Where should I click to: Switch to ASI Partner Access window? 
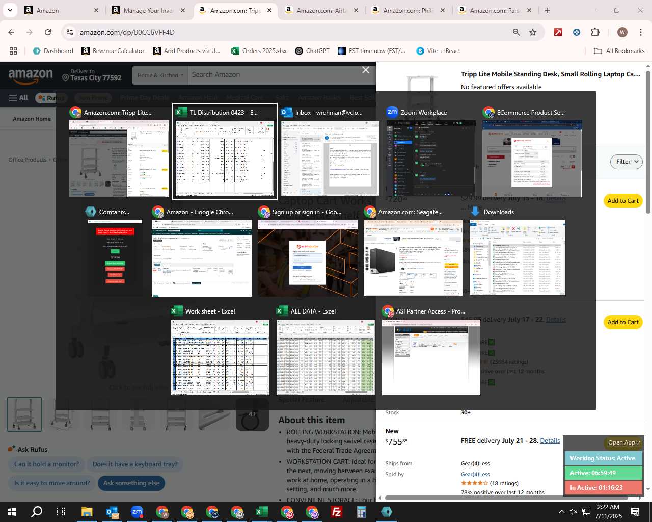pos(431,351)
